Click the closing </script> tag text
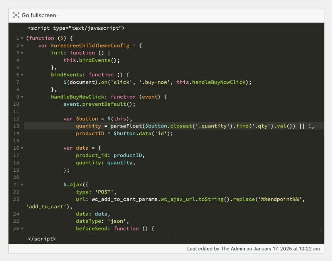332x261 pixels. (x=42, y=239)
